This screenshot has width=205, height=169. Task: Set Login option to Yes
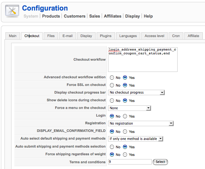point(125,116)
